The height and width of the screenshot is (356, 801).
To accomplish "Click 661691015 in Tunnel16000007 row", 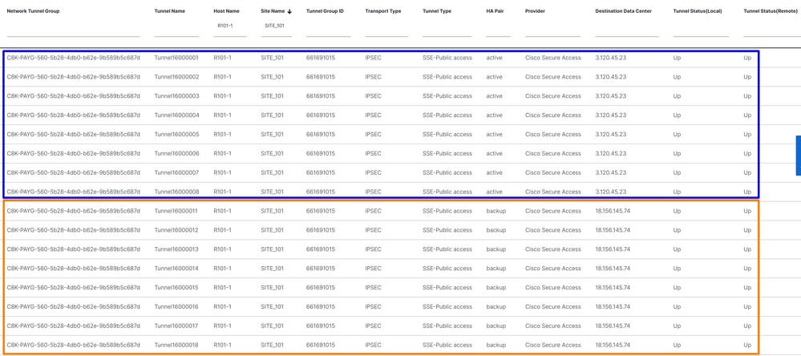I will point(320,172).
